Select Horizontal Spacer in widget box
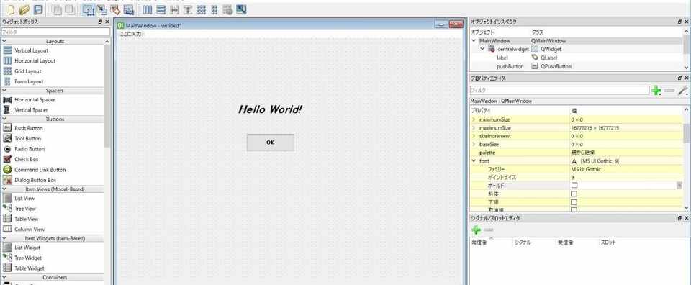The height and width of the screenshot is (285, 691). (35, 100)
